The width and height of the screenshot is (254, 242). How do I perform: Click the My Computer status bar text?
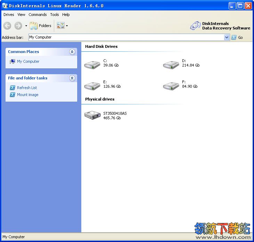[14, 237]
